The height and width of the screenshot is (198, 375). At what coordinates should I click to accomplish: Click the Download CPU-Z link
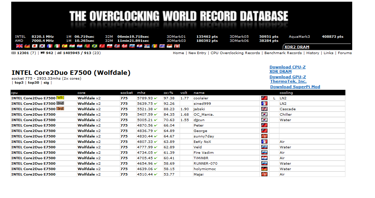288,67
